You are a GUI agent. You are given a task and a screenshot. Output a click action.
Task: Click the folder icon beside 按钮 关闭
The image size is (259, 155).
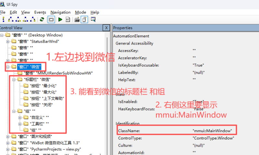[26, 105]
